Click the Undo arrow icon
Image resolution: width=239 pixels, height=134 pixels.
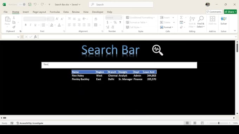tap(35, 5)
